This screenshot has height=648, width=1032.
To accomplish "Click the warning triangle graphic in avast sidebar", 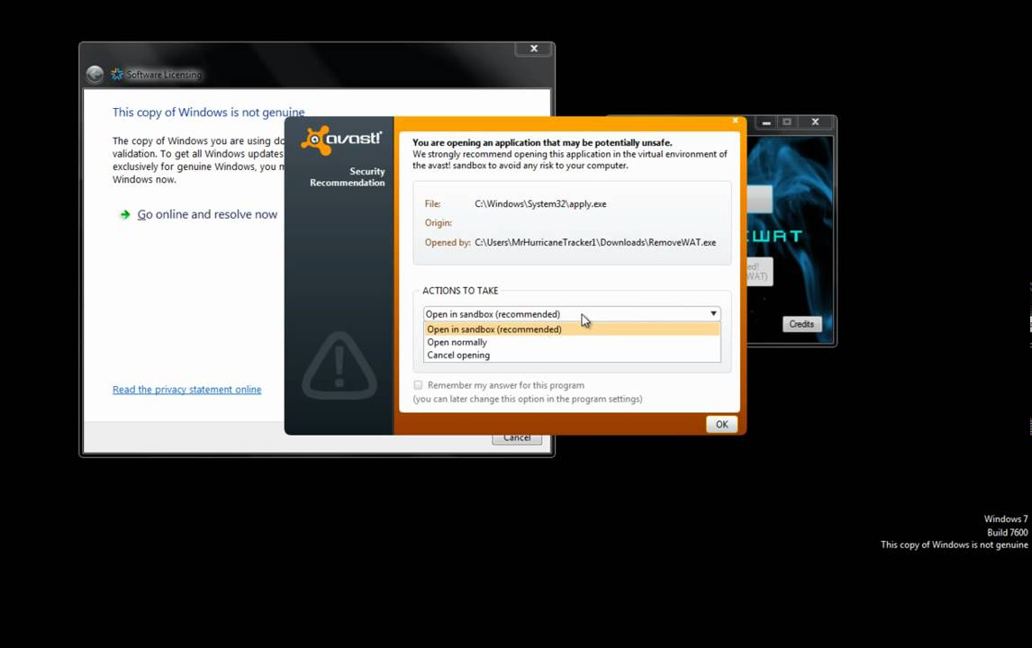I will pos(339,365).
